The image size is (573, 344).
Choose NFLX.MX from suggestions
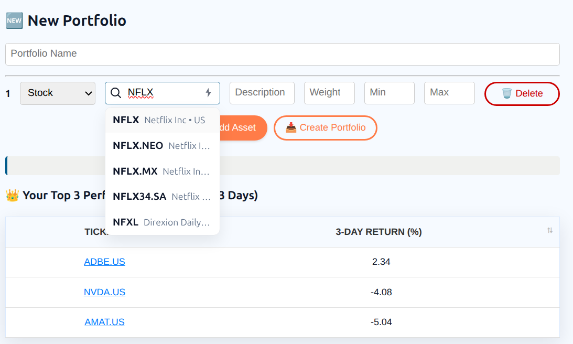tap(162, 171)
